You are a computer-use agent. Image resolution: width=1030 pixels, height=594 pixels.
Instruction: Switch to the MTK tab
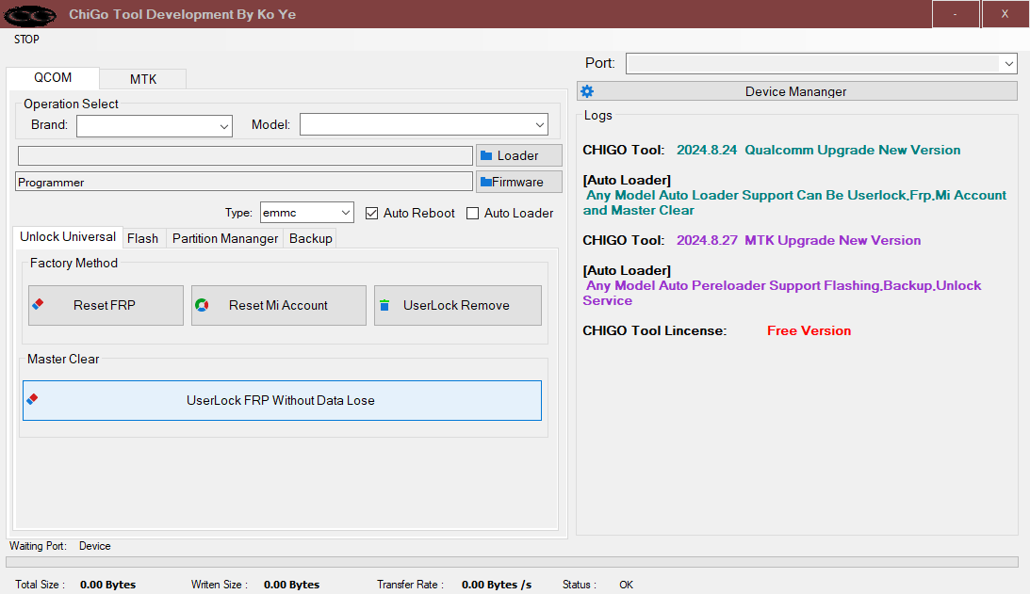pyautogui.click(x=143, y=79)
